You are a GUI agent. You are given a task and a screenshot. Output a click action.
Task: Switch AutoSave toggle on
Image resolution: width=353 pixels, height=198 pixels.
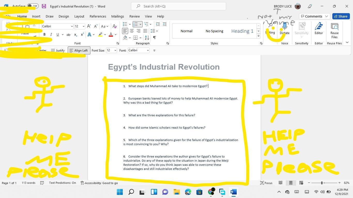click(33, 6)
